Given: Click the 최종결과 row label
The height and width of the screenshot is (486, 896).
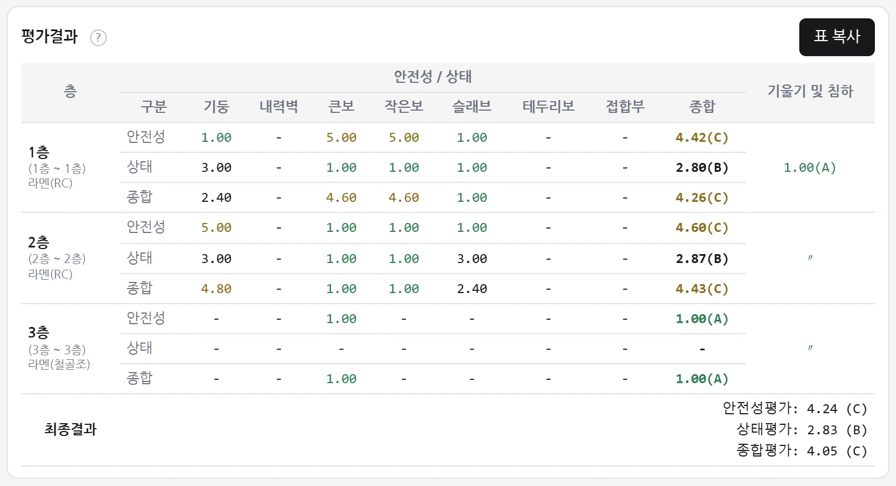Looking at the screenshot, I should (71, 429).
